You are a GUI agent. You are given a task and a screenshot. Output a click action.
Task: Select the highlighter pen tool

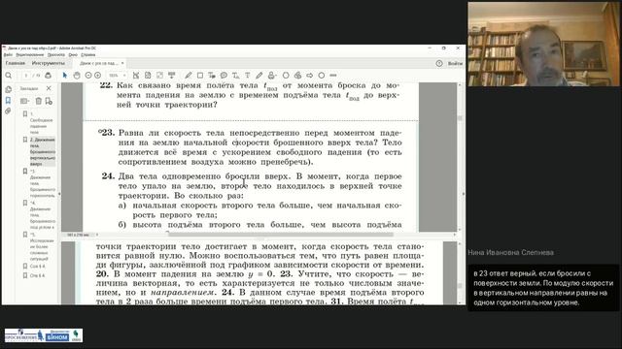click(188, 76)
